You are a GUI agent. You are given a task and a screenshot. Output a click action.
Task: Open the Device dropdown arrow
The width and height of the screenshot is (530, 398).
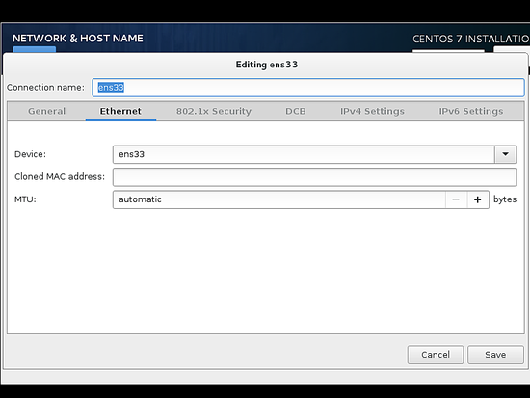pyautogui.click(x=505, y=154)
